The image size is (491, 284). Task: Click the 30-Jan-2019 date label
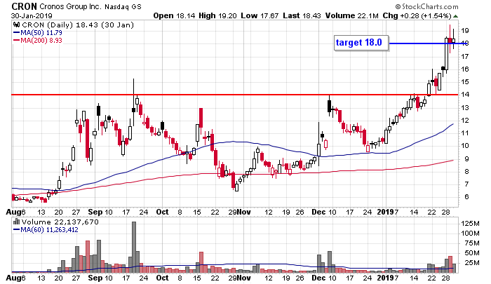32,15
